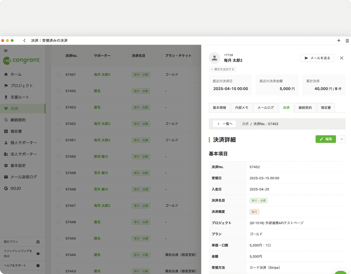The image size is (351, 274).
Task: Click the メールを送る button
Action: tap(317, 58)
